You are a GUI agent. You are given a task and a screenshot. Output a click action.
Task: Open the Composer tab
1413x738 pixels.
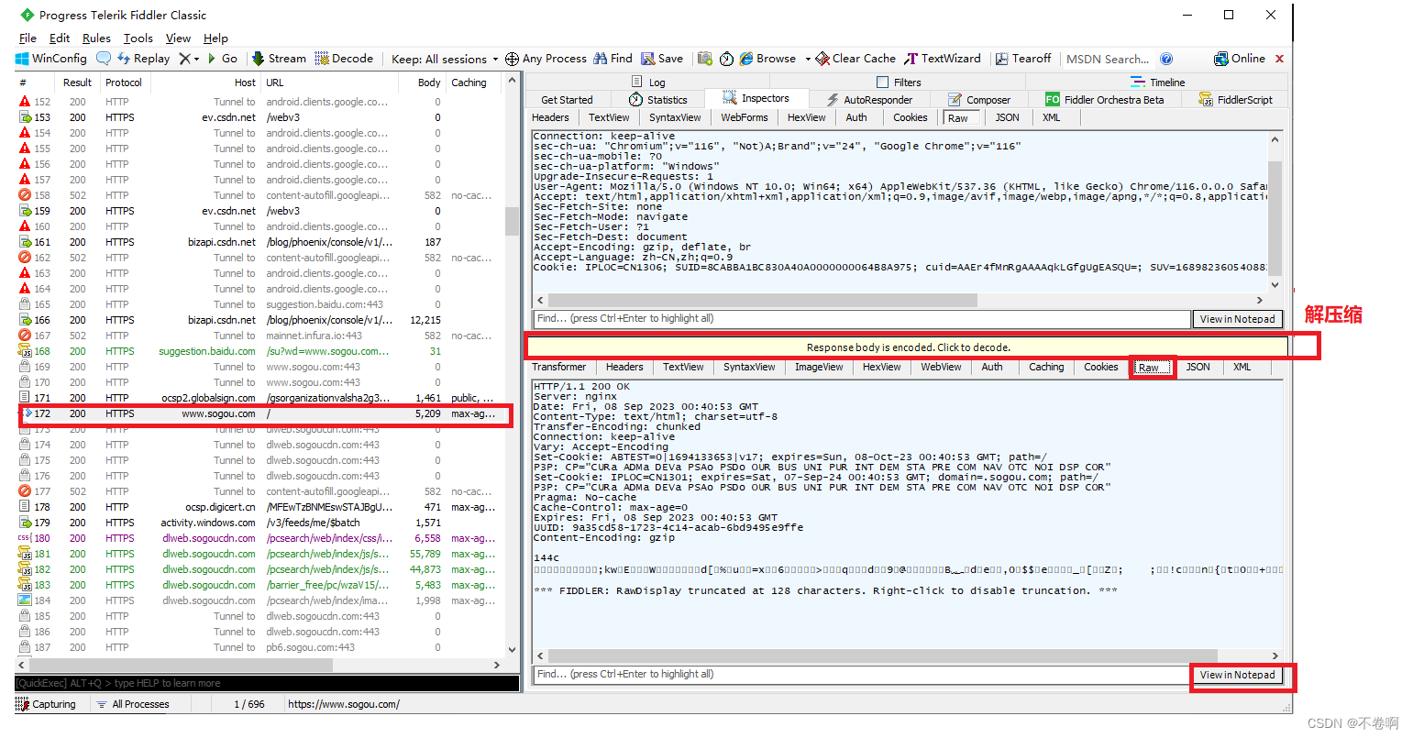coord(979,100)
